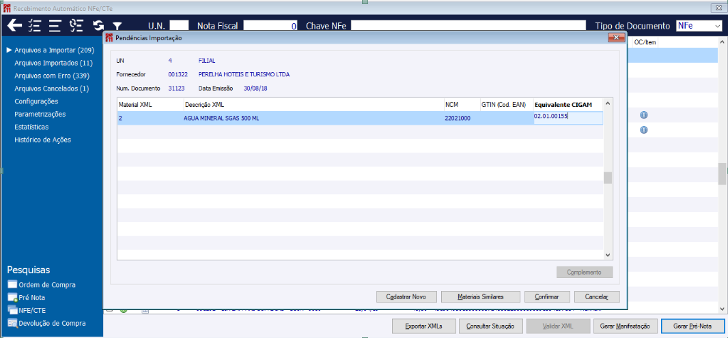Click the Materiais Similares button
The width and height of the screenshot is (728, 338).
481,296
